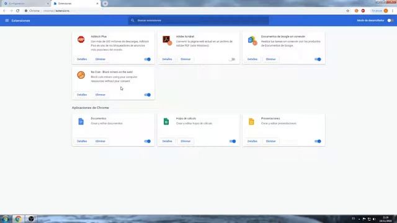Bookmark this page with the star icon
397x223 pixels.
pyautogui.click(x=347, y=11)
